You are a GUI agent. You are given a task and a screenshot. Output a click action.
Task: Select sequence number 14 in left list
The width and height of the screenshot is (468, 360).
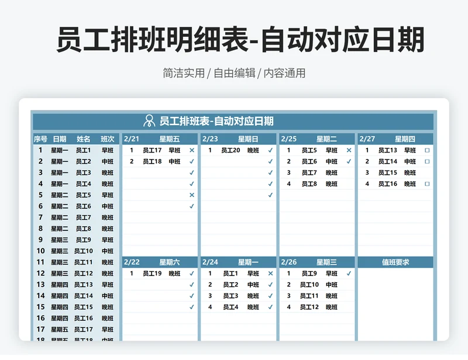click(x=40, y=296)
